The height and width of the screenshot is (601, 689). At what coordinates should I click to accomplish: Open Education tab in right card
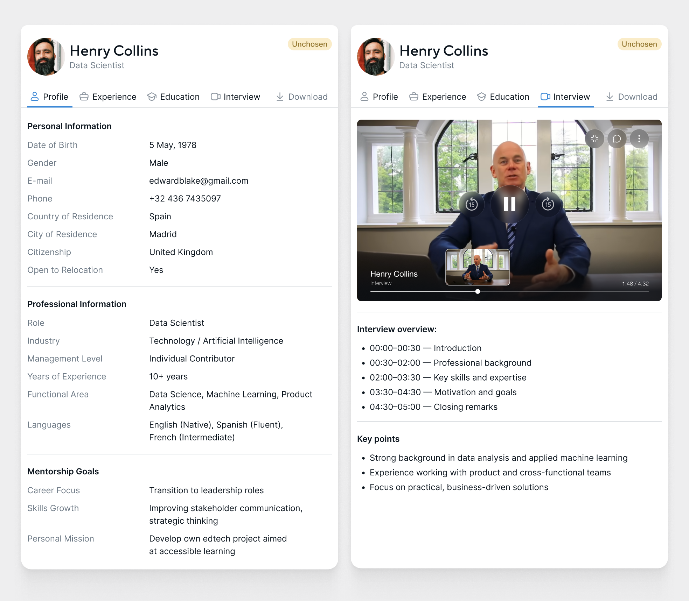(503, 97)
